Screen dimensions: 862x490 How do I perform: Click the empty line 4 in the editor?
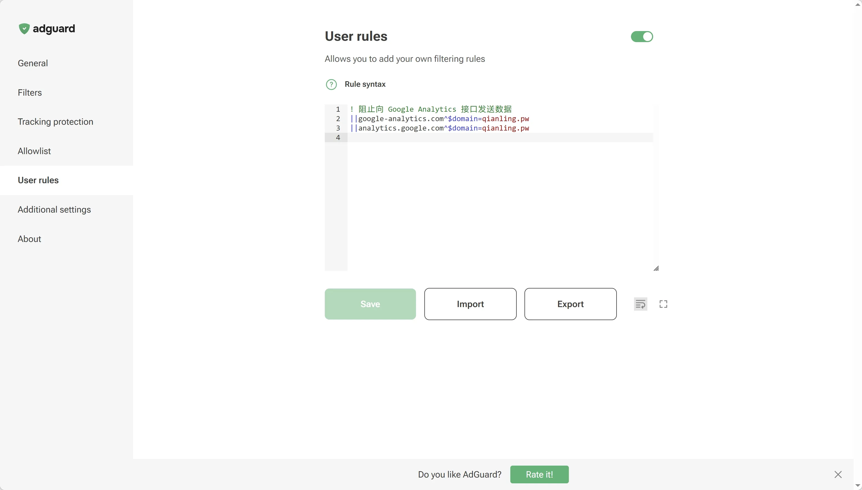pos(500,137)
